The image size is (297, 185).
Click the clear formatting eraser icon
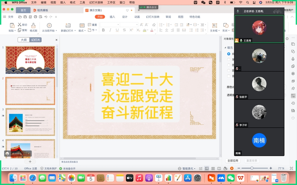(x=154, y=25)
